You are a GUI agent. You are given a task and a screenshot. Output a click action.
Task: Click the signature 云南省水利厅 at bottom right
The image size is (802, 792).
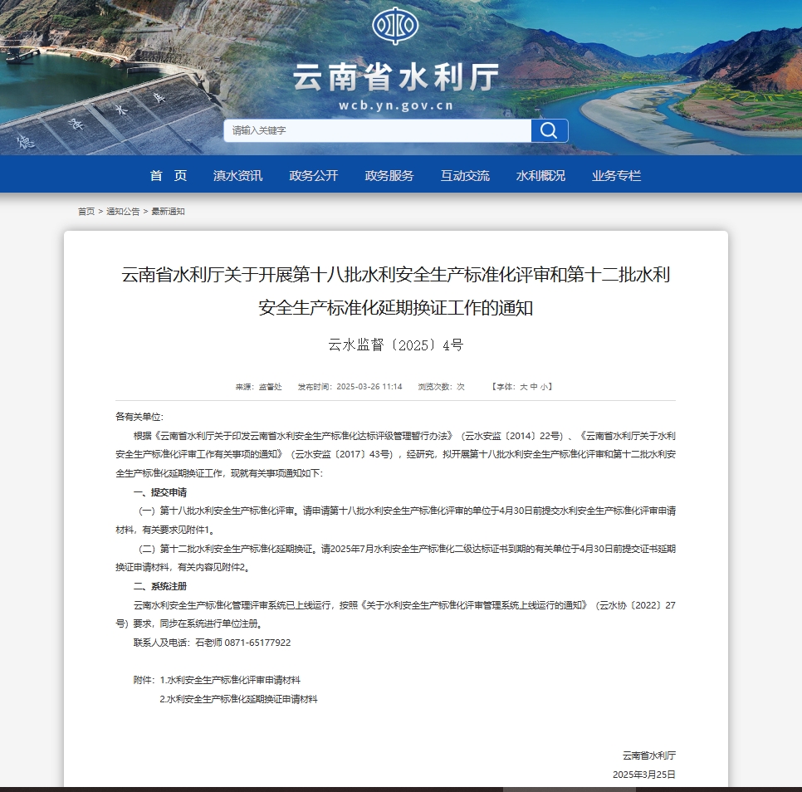(648, 755)
